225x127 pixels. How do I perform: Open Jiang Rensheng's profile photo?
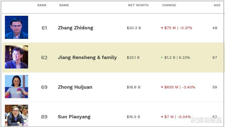pos(16,57)
